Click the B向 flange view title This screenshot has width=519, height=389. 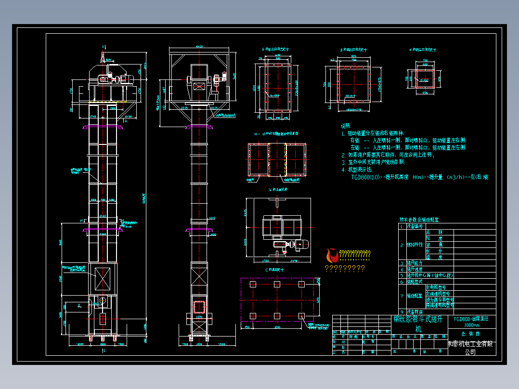point(353,50)
